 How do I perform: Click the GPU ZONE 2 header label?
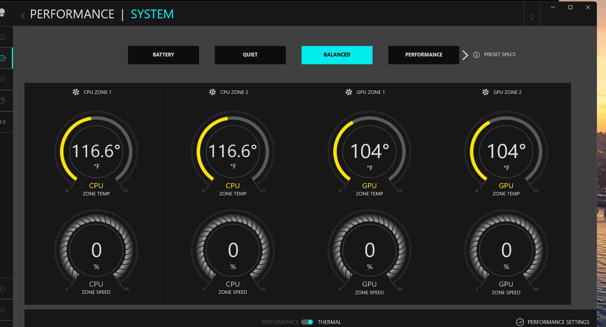[507, 92]
